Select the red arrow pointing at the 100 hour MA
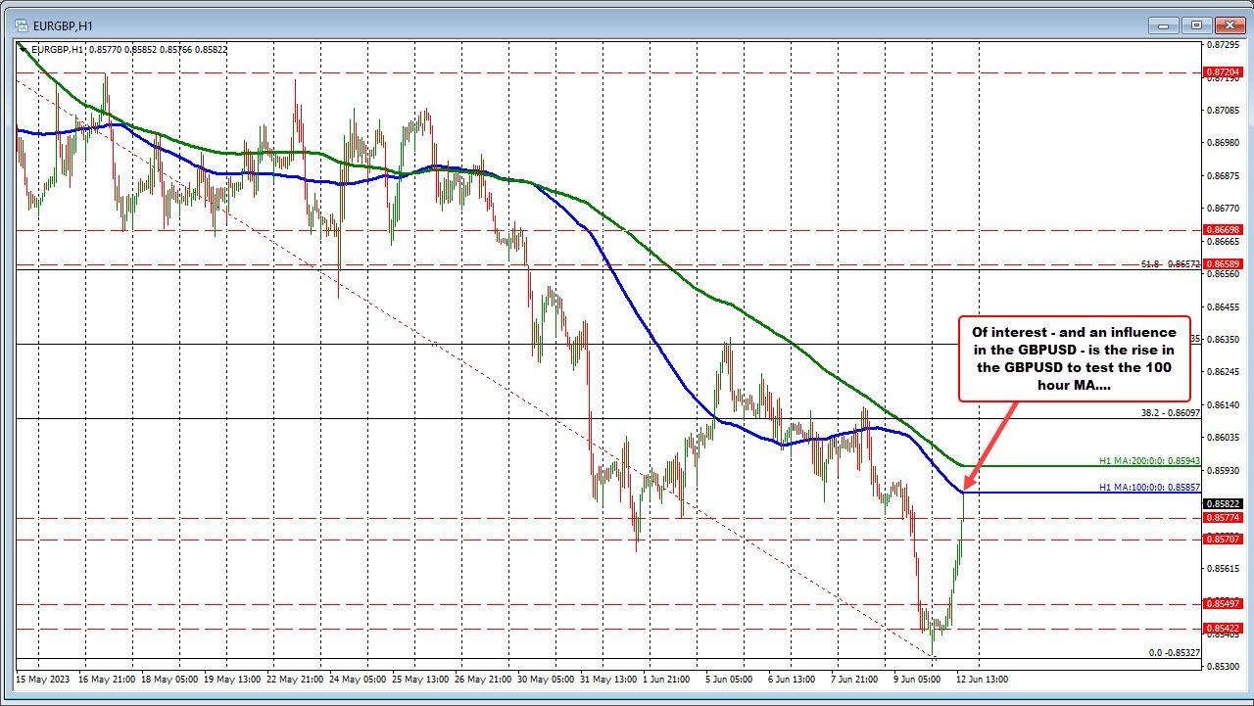This screenshot has width=1254, height=706. pos(990,447)
